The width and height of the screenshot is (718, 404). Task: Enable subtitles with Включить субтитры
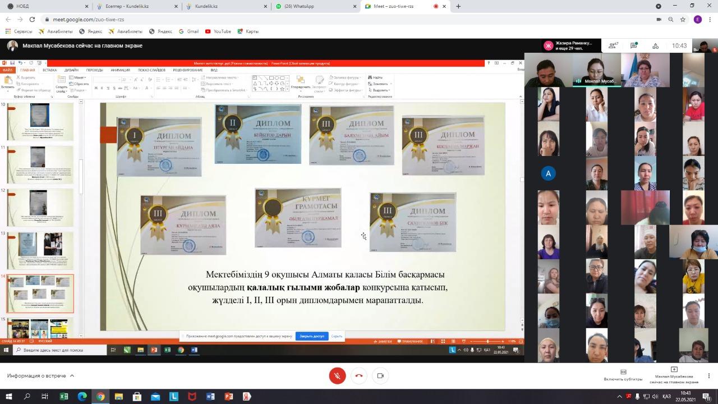tap(623, 375)
